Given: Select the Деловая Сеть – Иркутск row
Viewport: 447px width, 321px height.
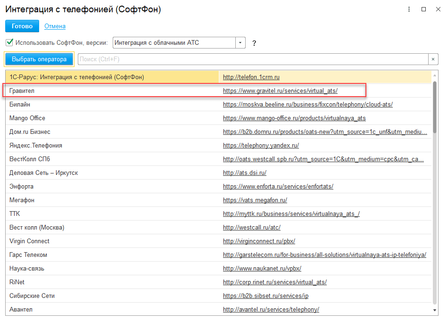Looking at the screenshot, I should (x=218, y=173).
